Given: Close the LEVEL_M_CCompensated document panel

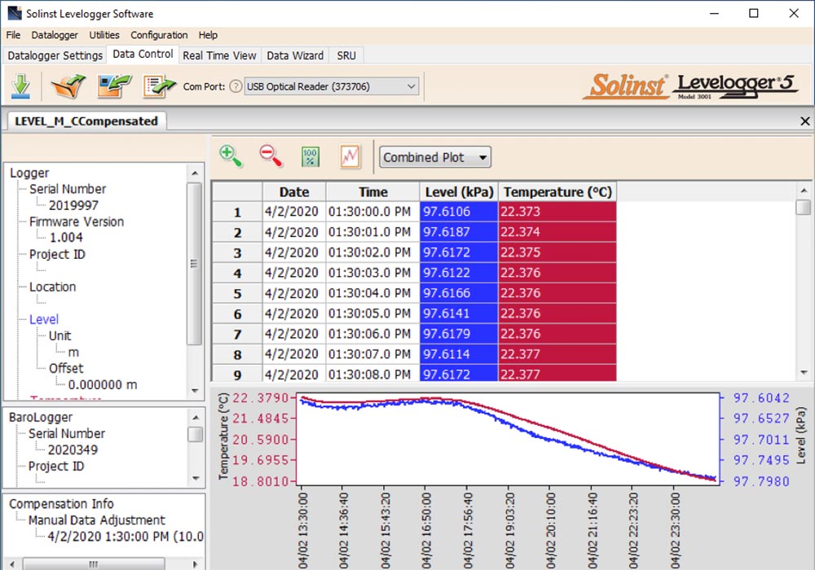Looking at the screenshot, I should click(805, 121).
